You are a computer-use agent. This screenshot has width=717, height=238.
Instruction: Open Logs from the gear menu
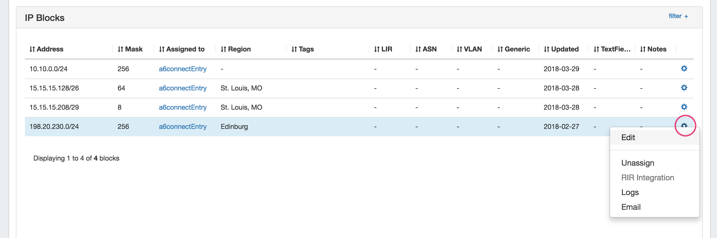630,192
